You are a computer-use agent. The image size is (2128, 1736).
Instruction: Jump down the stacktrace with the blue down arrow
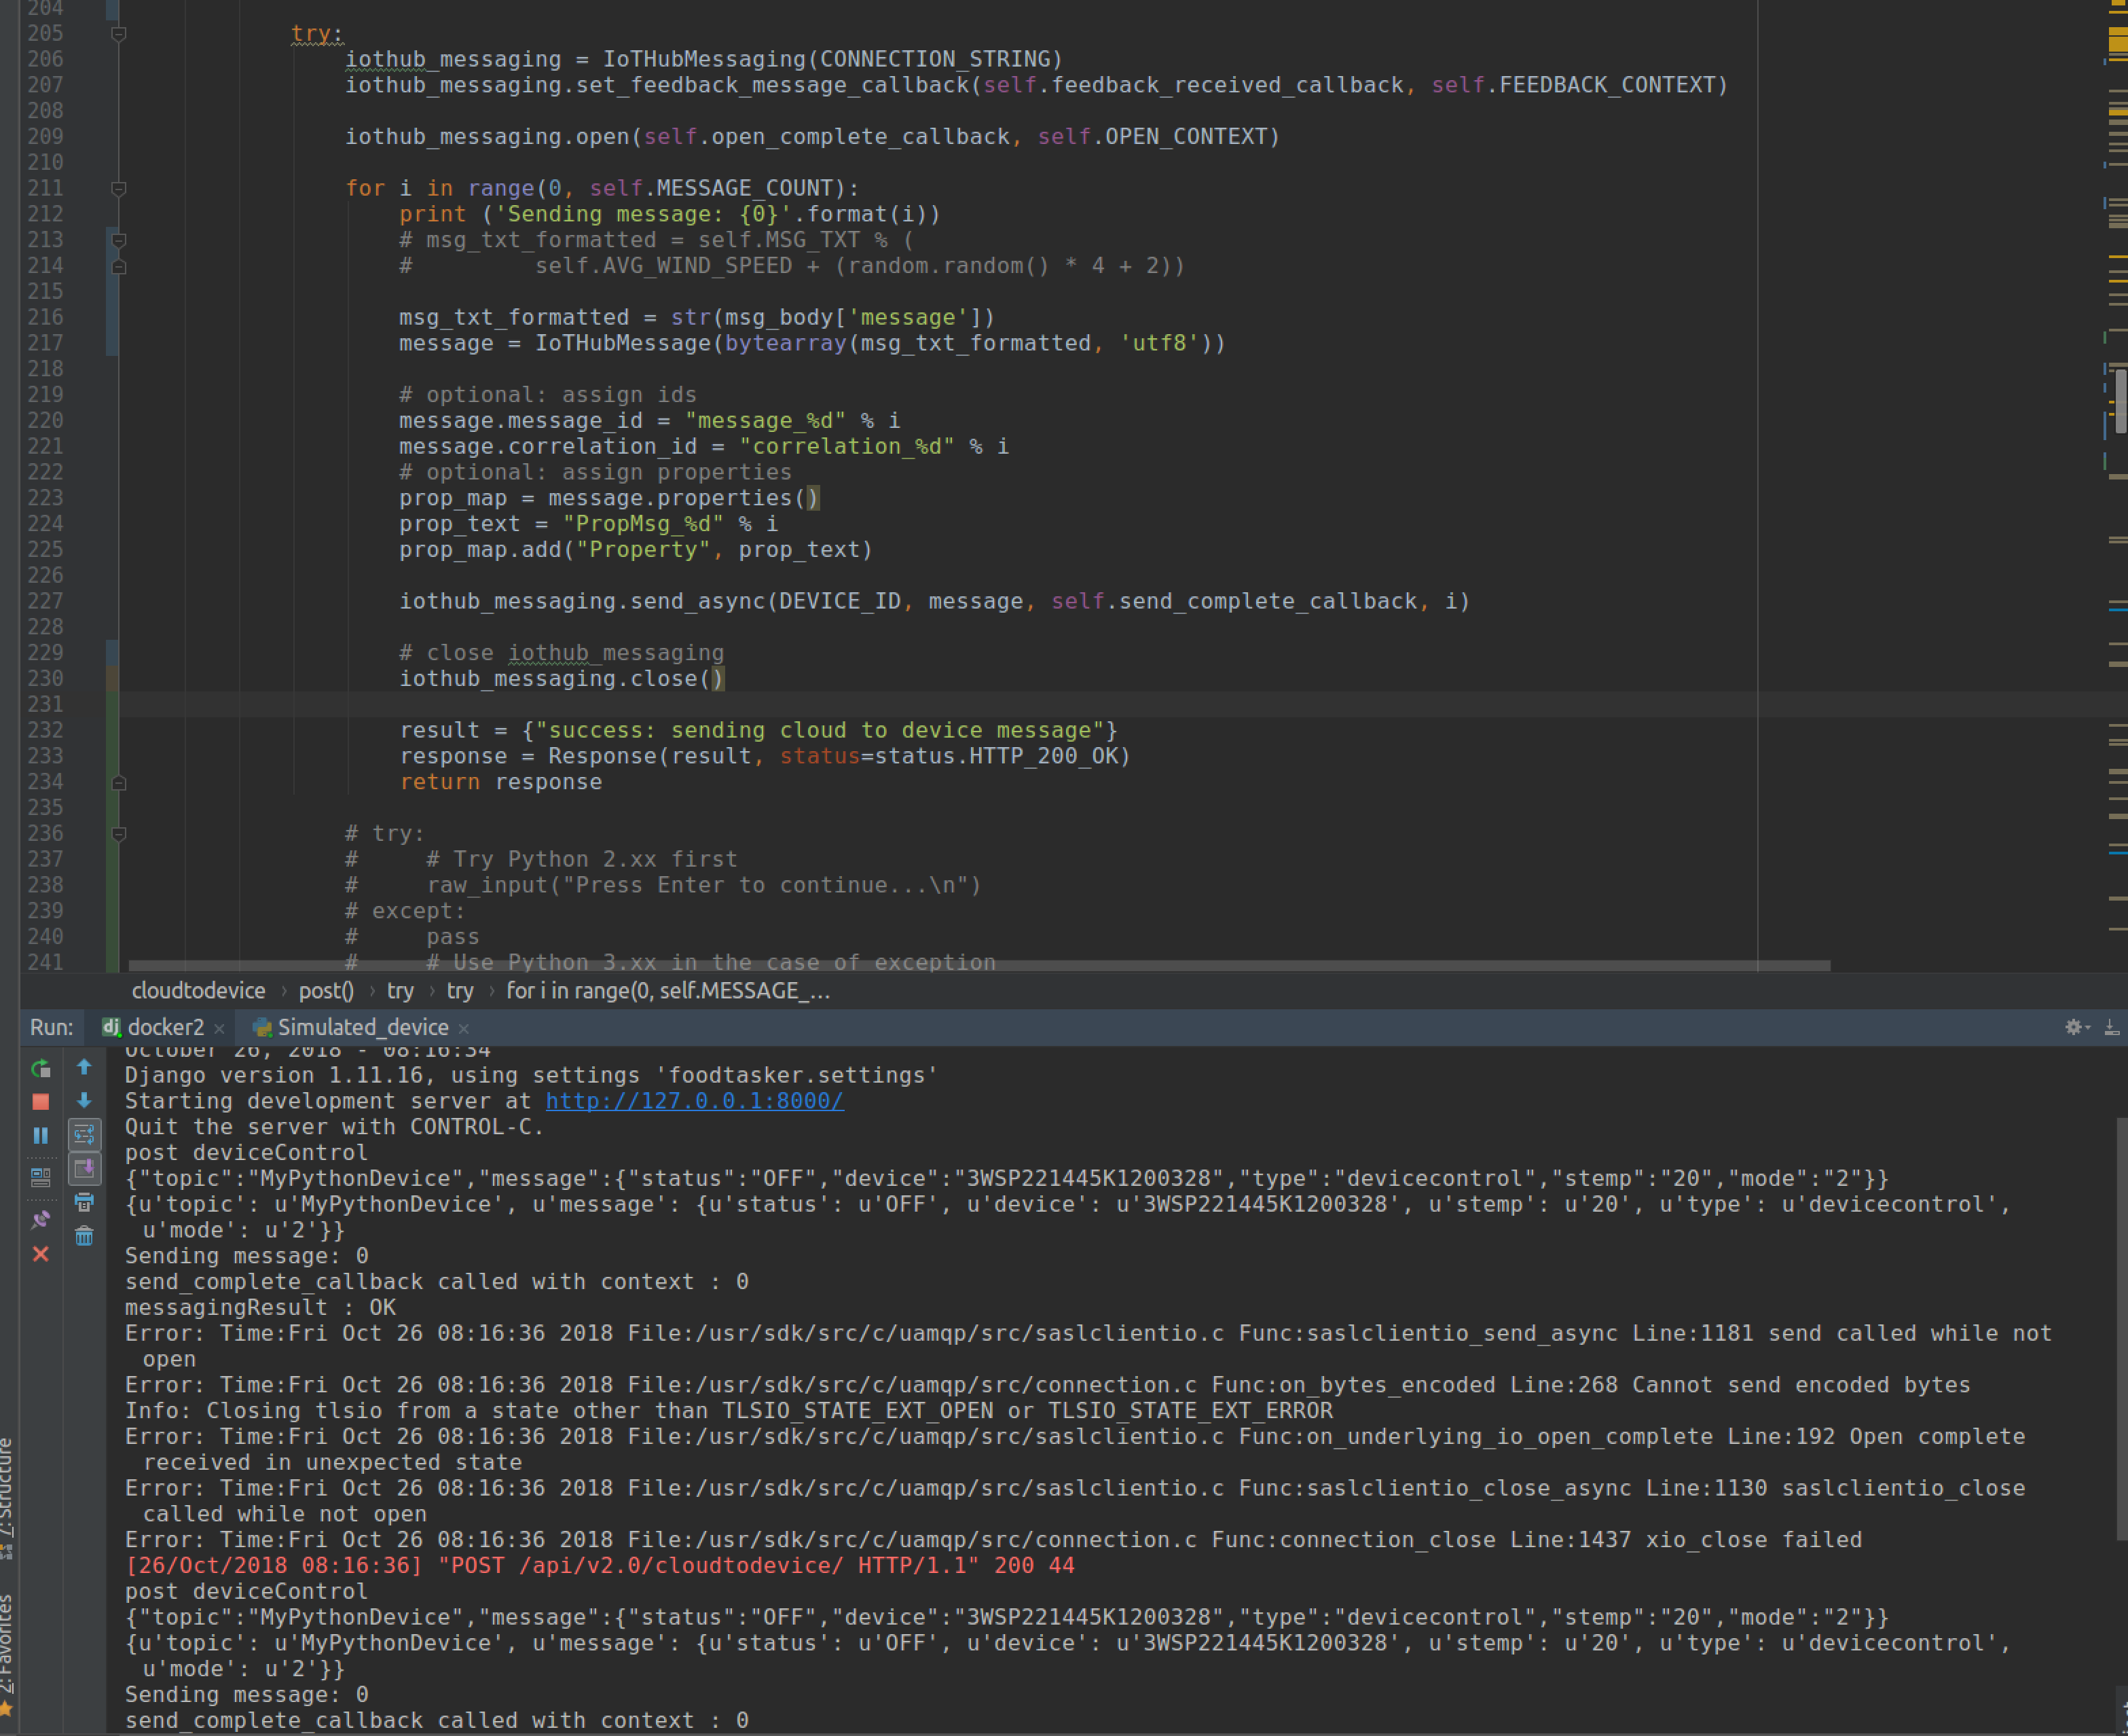click(x=85, y=1100)
